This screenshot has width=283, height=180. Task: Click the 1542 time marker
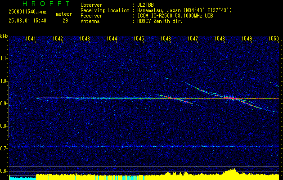58,38
